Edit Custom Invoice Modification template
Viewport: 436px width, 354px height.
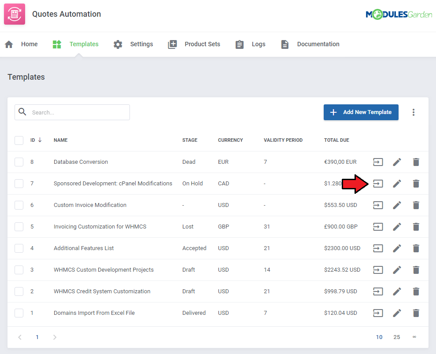click(x=397, y=205)
